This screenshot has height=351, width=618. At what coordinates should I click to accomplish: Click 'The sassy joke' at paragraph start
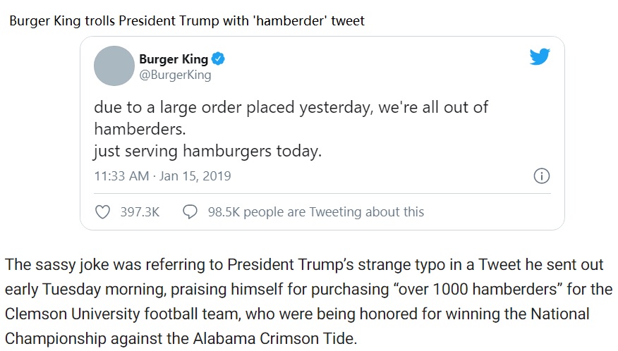[48, 265]
